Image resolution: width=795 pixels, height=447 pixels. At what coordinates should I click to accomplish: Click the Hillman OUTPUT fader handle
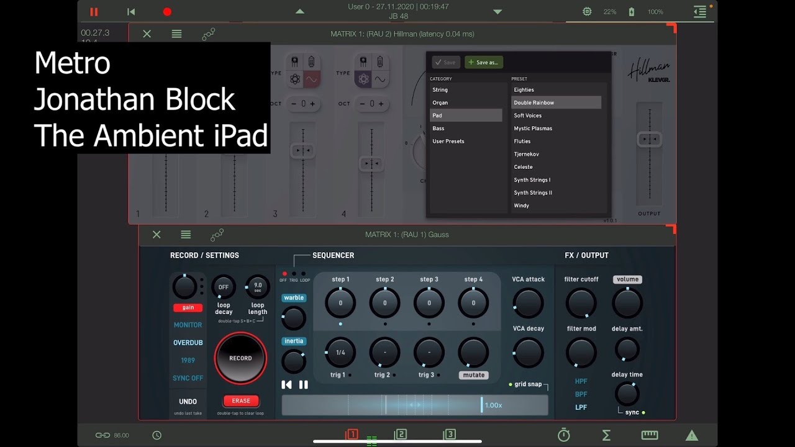(x=649, y=139)
